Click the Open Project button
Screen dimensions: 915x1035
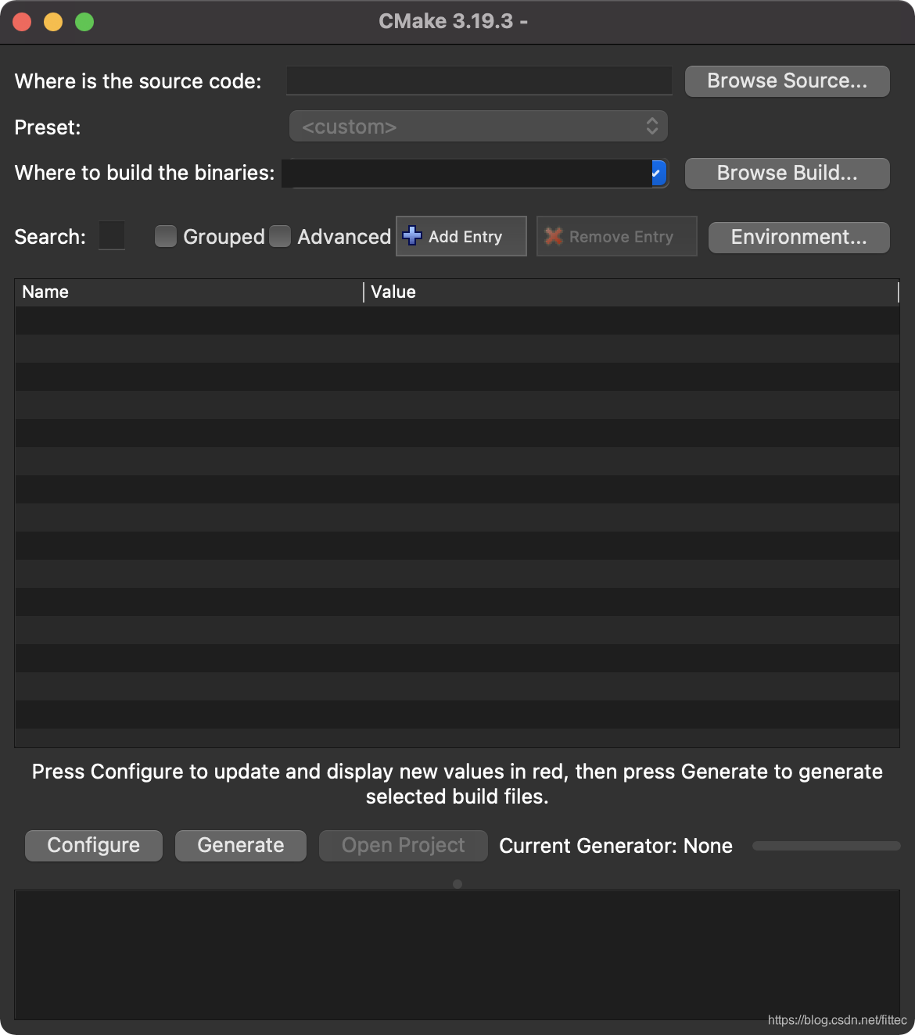404,846
